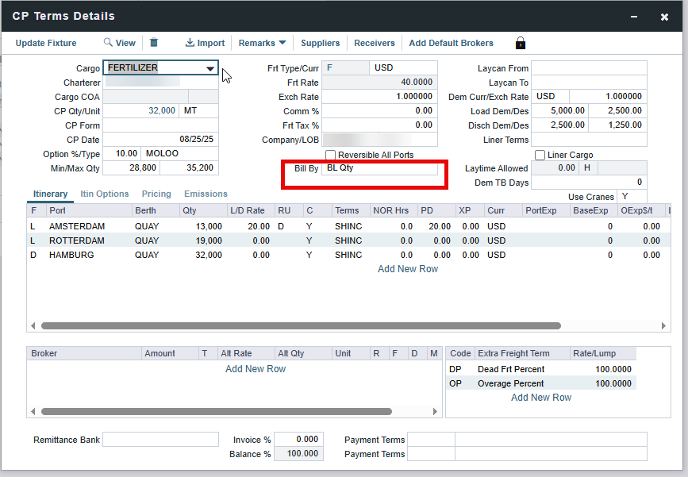Click the padlock icon in toolbar
Image resolution: width=688 pixels, height=477 pixels.
point(521,43)
